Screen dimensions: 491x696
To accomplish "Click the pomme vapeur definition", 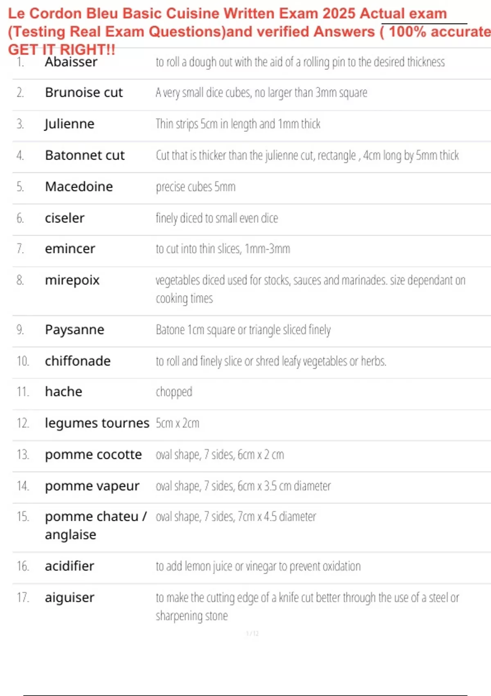I will pyautogui.click(x=243, y=486).
